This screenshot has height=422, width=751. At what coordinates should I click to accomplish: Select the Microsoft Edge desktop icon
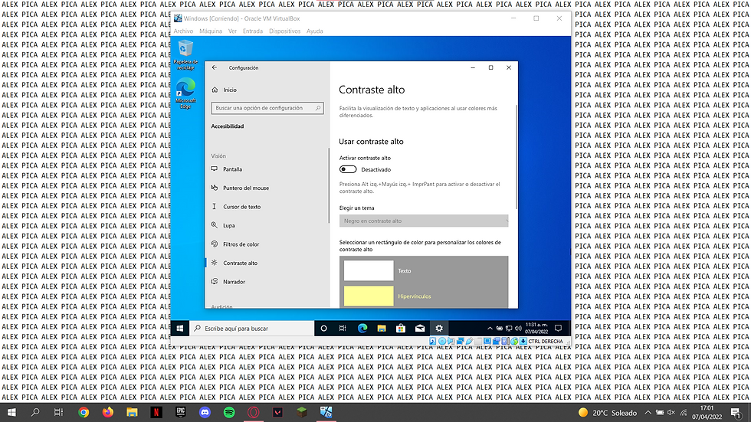click(x=185, y=93)
